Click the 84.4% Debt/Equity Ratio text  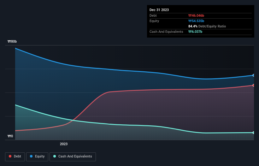(207, 26)
